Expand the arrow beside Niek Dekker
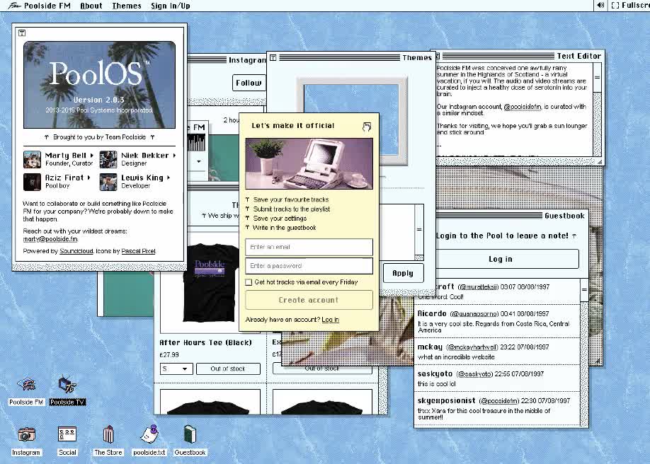Image resolution: width=650 pixels, height=464 pixels. pos(174,156)
